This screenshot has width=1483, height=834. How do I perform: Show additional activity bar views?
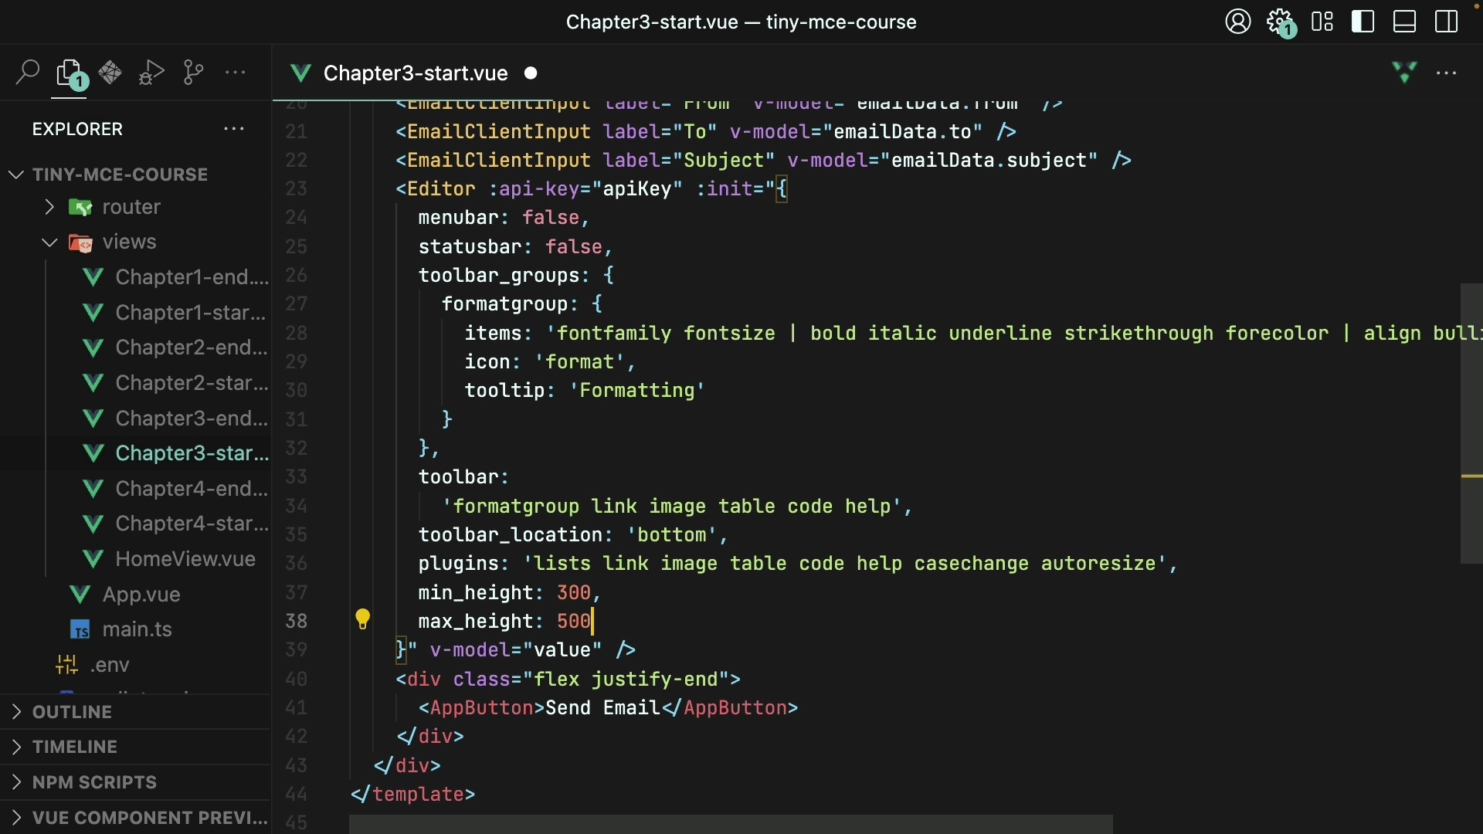[x=235, y=73]
